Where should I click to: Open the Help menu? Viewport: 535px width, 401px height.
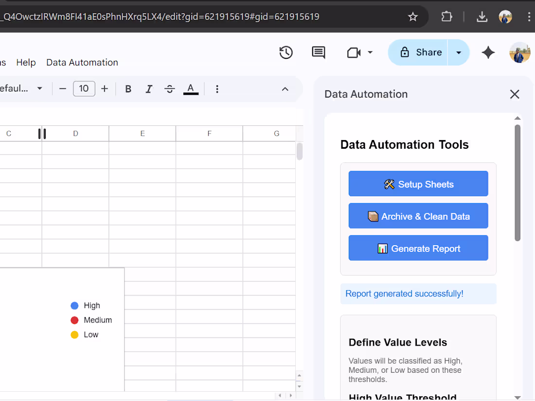click(x=26, y=62)
